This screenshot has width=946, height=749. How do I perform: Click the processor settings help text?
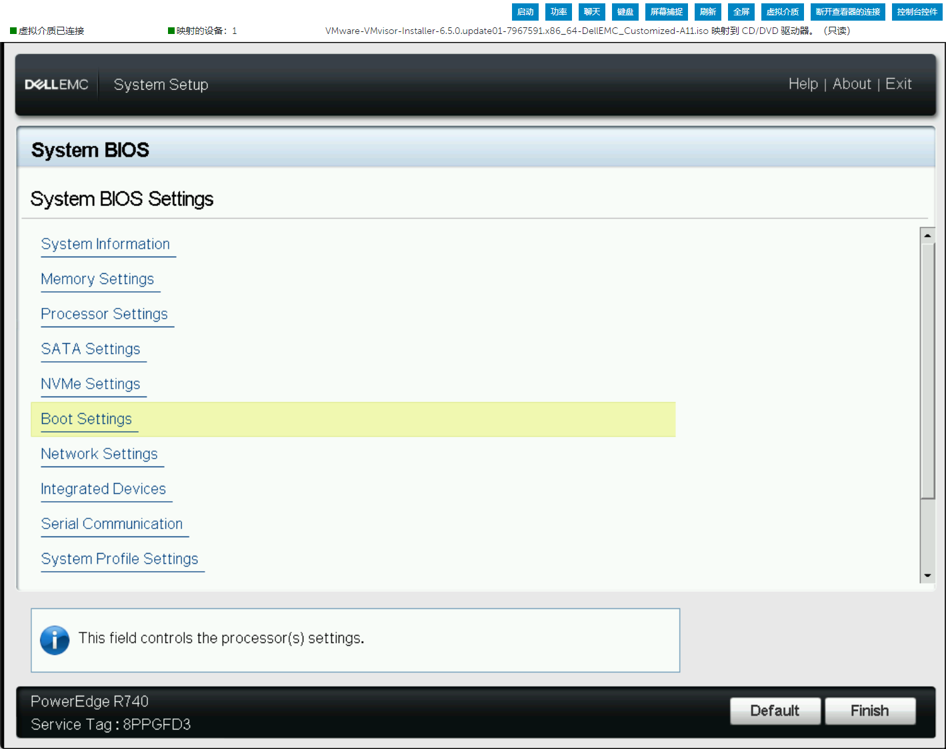pos(221,638)
